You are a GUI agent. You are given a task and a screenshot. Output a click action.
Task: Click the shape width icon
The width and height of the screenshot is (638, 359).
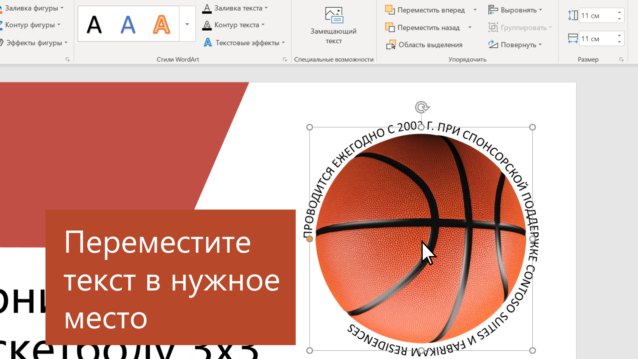tap(573, 39)
